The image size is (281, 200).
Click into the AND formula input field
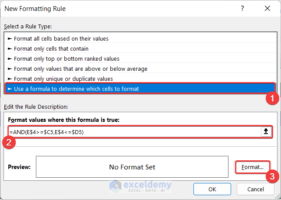pyautogui.click(x=131, y=132)
